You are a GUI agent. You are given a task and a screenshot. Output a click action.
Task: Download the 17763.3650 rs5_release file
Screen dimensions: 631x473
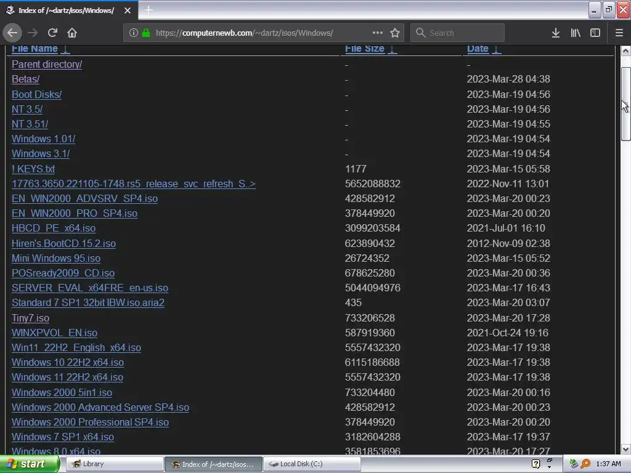pyautogui.click(x=134, y=184)
